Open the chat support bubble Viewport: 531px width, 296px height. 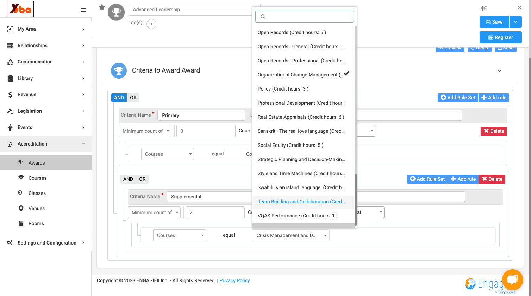(513, 280)
